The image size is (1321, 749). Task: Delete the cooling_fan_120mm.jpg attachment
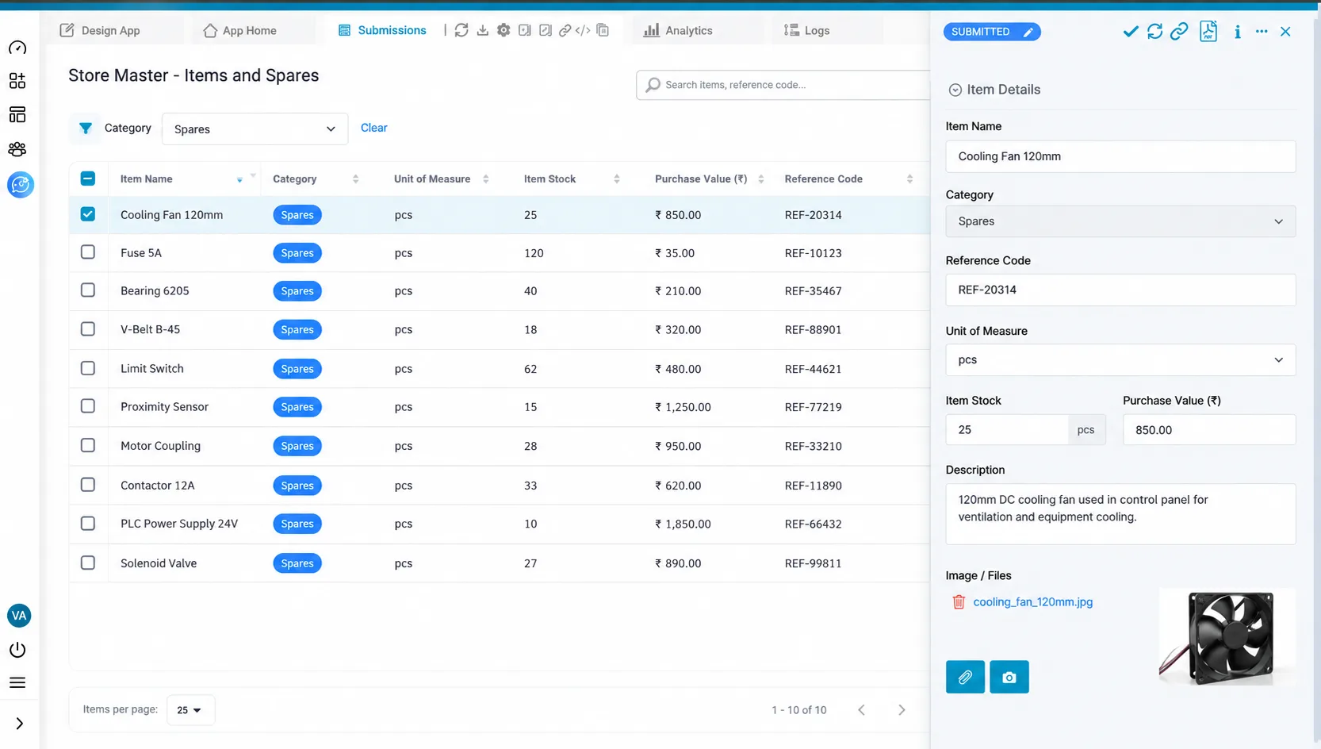coord(959,602)
